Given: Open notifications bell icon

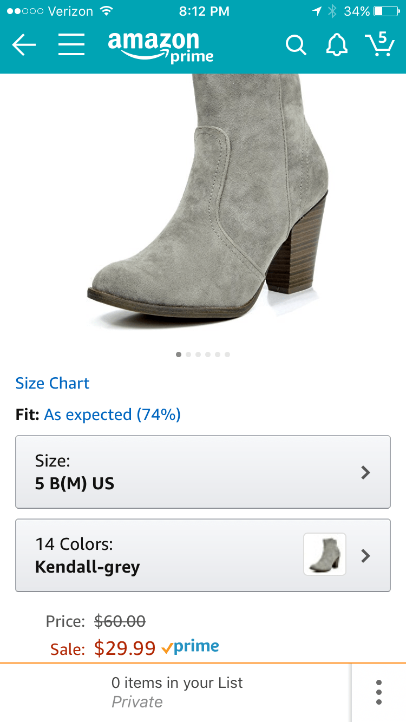Looking at the screenshot, I should 337,45.
